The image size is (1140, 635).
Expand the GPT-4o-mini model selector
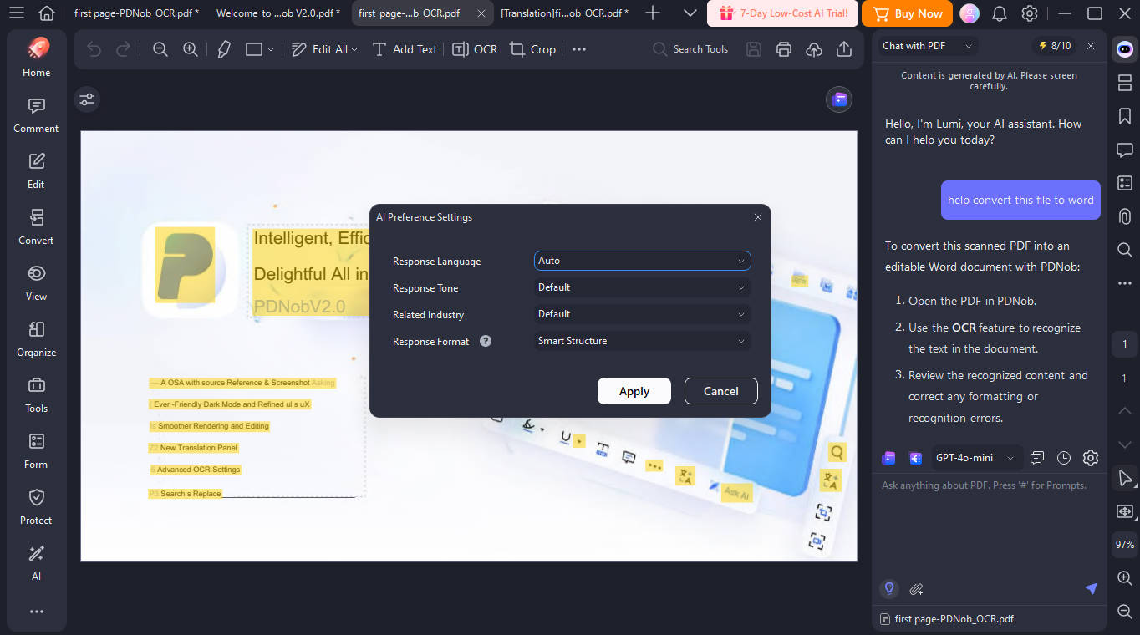975,458
